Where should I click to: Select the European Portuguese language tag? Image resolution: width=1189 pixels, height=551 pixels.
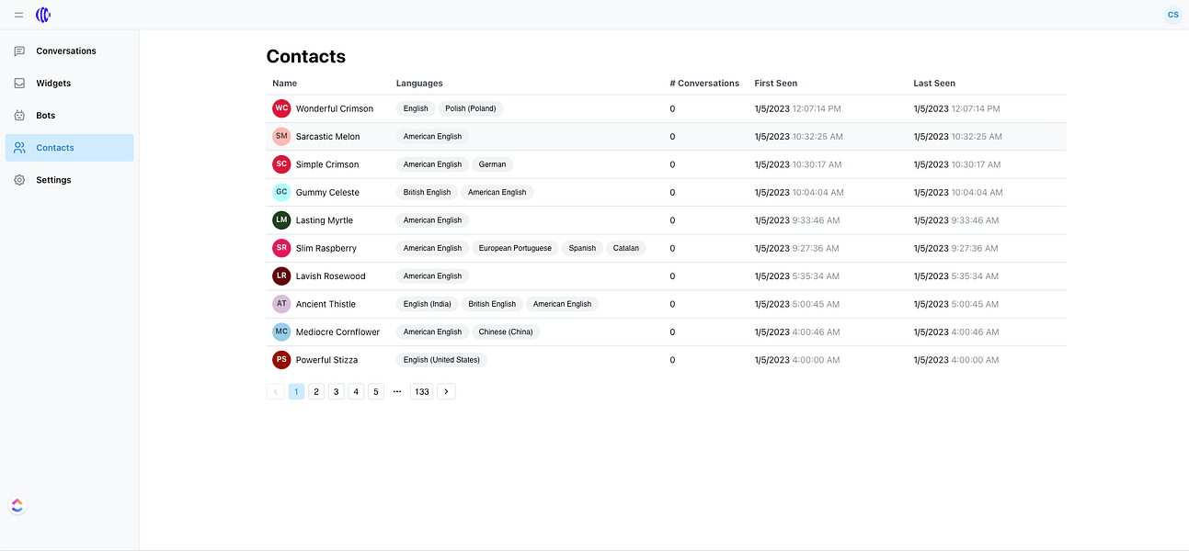(515, 248)
